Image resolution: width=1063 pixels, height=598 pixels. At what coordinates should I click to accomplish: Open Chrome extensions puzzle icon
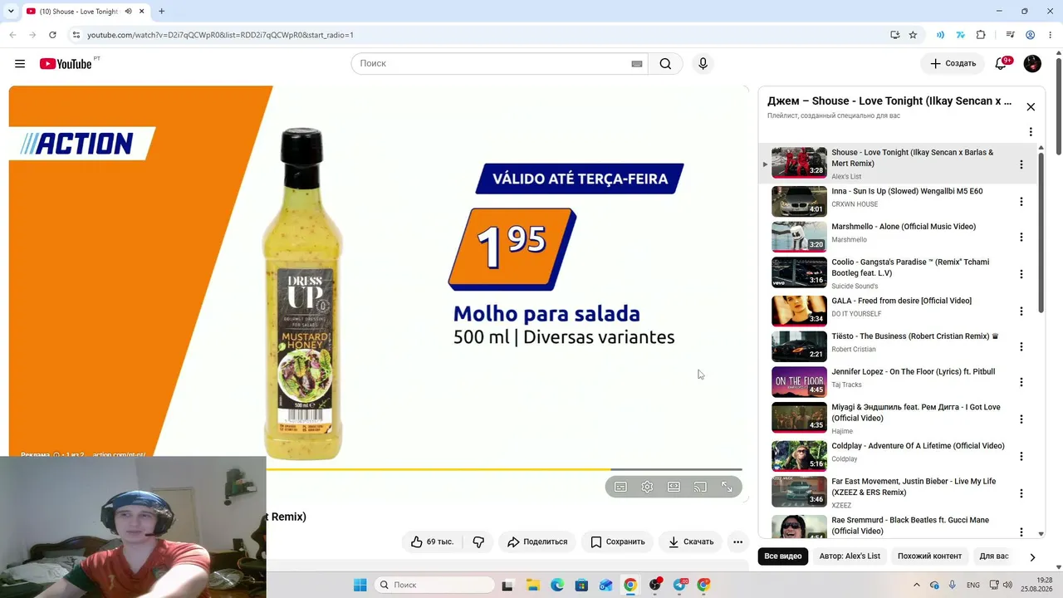click(x=981, y=35)
